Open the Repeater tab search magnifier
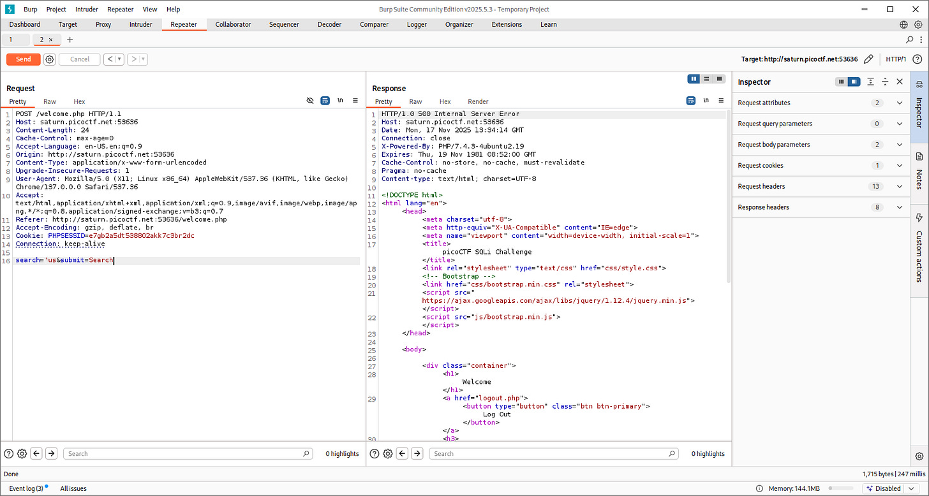This screenshot has height=496, width=929. [x=910, y=40]
